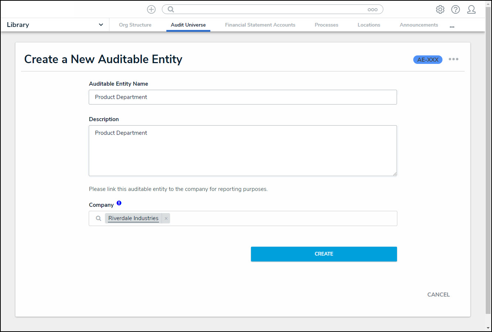Click the CANCEL link

(438, 295)
